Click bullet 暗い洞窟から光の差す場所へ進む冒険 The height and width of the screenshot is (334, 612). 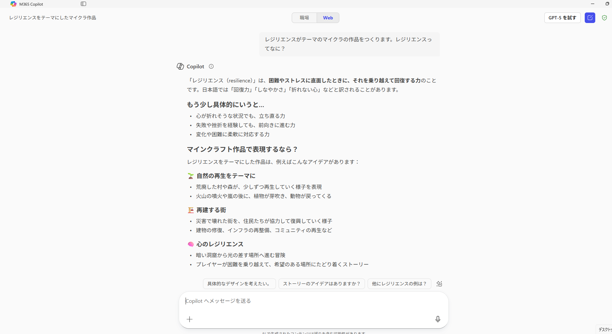[241, 255]
